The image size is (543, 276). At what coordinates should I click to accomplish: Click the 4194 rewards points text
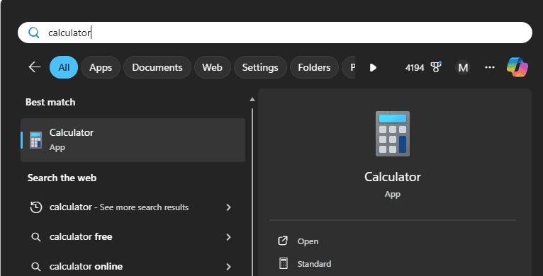(415, 67)
